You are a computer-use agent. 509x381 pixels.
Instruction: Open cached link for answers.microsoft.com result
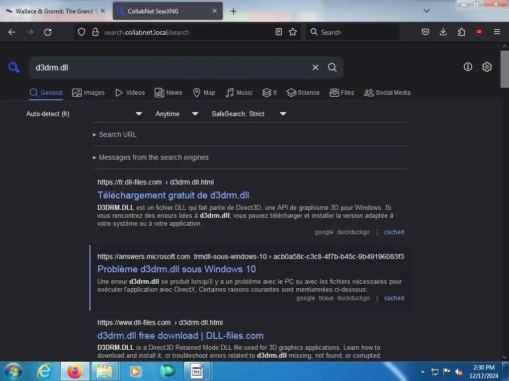(x=394, y=298)
